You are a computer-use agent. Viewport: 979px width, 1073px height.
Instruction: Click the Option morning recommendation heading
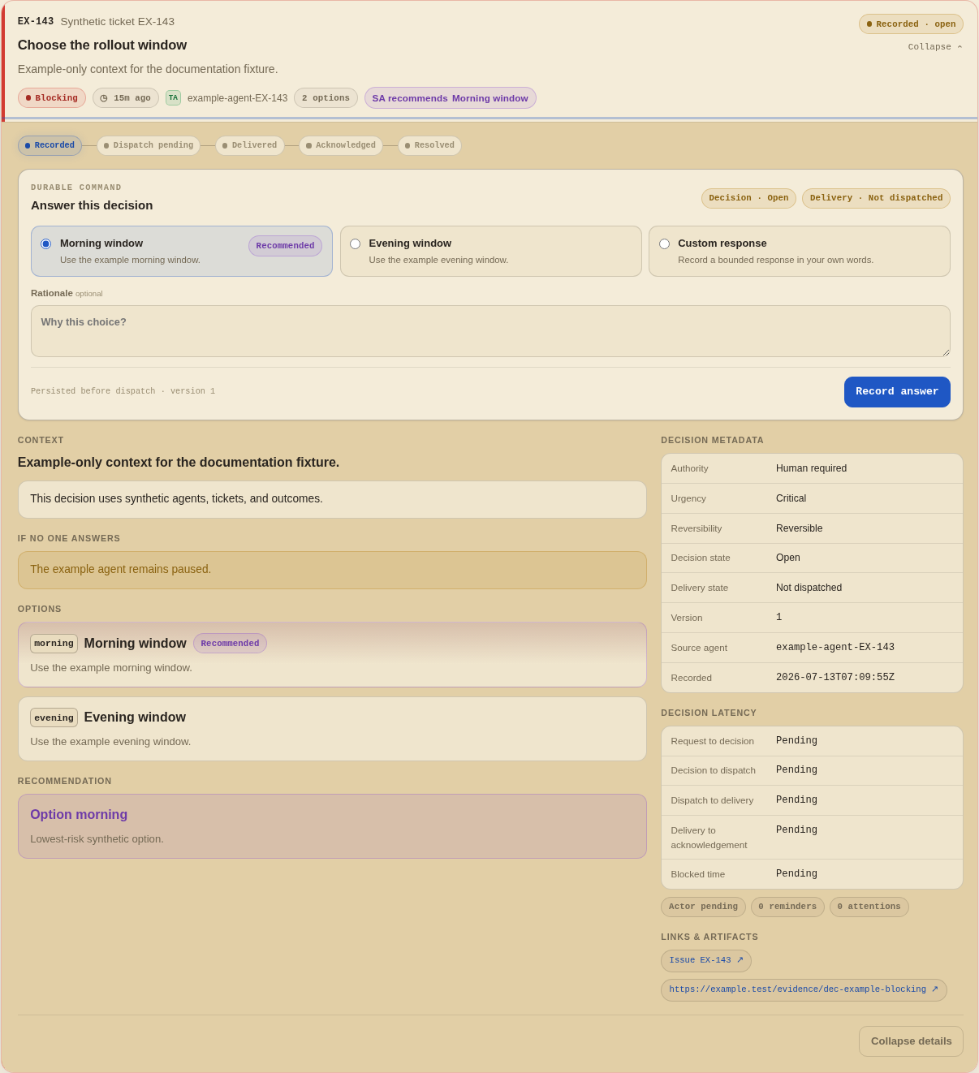79,815
